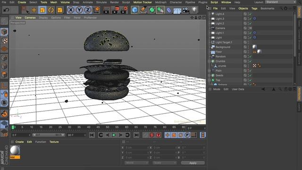302x170 pixels.
Task: Add a Floor environment object icon
Action: tap(177, 10)
